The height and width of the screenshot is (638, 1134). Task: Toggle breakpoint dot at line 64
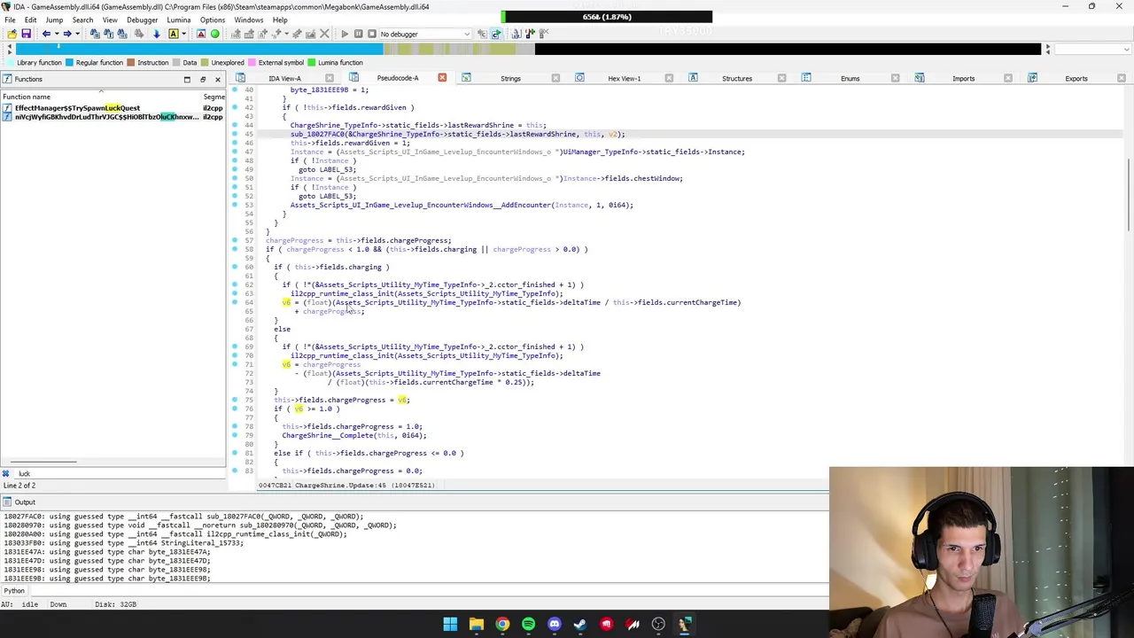[x=235, y=302]
